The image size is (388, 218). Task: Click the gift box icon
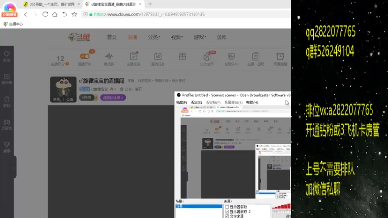tap(182, 56)
